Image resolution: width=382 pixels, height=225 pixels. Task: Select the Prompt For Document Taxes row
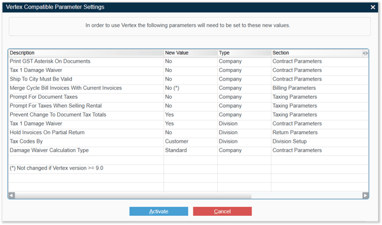tap(188, 97)
